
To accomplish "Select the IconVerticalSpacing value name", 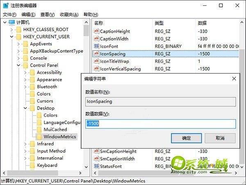I will (120, 69).
